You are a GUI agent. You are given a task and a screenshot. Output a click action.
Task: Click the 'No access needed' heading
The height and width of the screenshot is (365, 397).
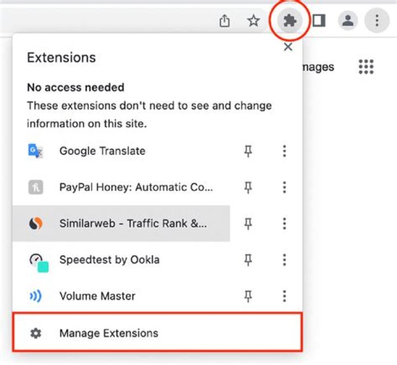coord(76,87)
